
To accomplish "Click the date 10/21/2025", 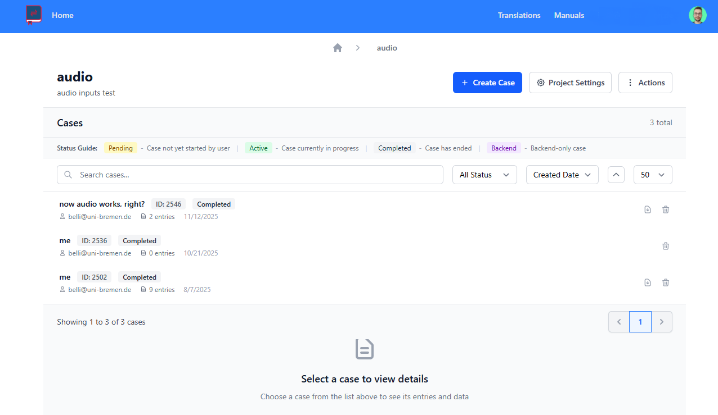I will coord(201,253).
